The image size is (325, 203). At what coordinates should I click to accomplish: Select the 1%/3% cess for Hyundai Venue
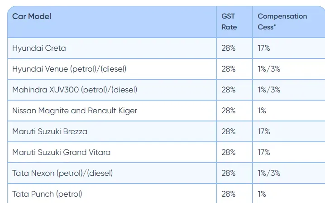[x=269, y=69]
